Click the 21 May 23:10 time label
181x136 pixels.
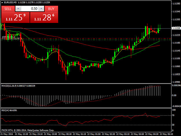click(x=36, y=134)
